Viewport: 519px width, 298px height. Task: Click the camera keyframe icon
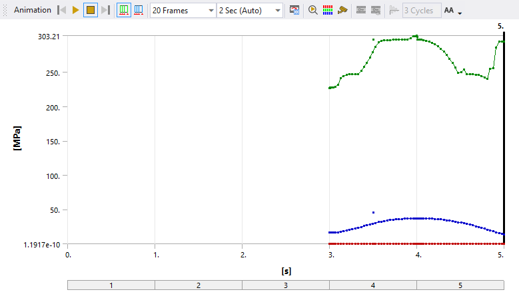tap(342, 10)
